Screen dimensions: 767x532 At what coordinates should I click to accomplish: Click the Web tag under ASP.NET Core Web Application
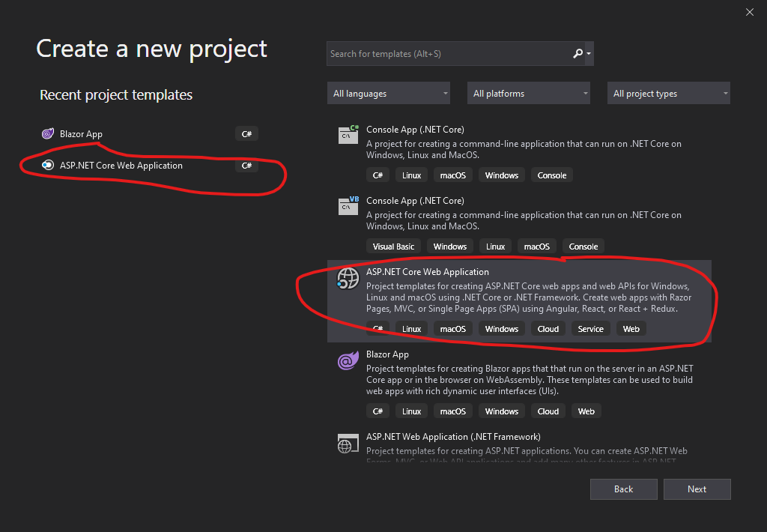coord(631,329)
